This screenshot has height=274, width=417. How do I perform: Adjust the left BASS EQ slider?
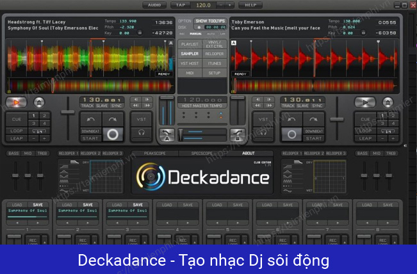(x=15, y=175)
